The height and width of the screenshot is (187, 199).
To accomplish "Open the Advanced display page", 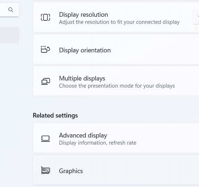I will pyautogui.click(x=116, y=138).
